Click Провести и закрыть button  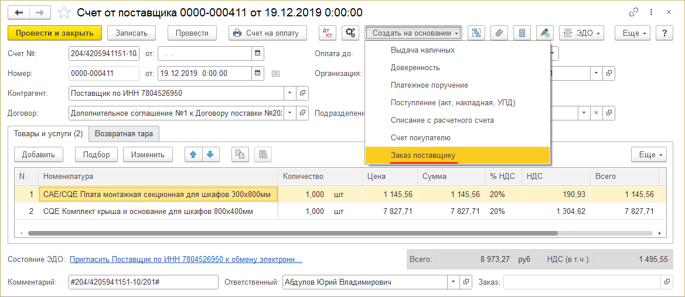pos(54,33)
